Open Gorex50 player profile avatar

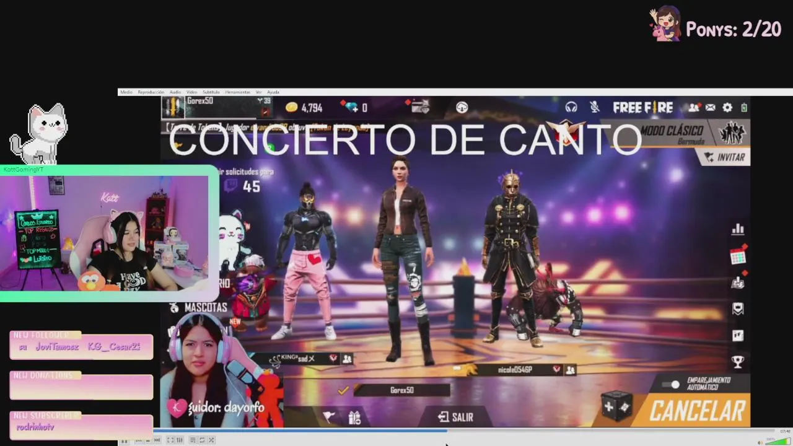tap(173, 107)
